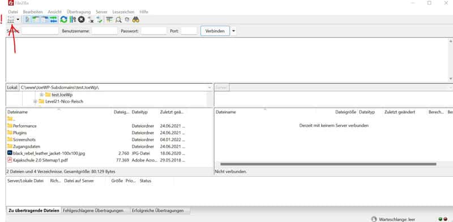This screenshot has width=453, height=222.
Task: Disconnect from the current server
Action: [91, 20]
